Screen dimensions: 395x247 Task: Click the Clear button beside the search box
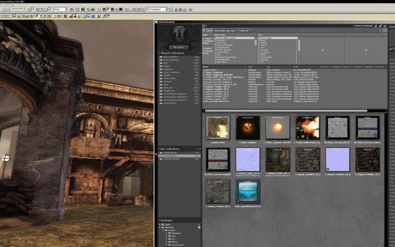click(x=385, y=30)
